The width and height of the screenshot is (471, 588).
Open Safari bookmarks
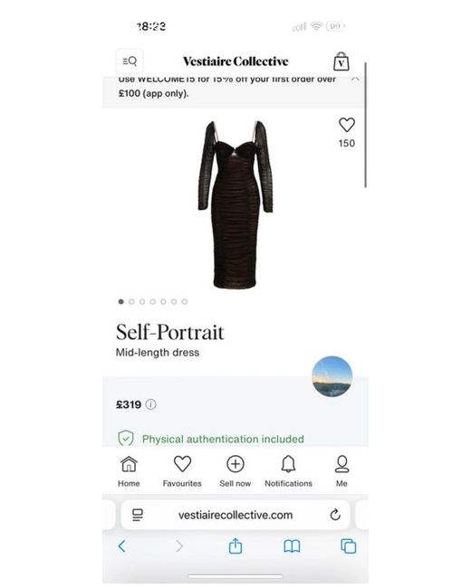coord(292,546)
